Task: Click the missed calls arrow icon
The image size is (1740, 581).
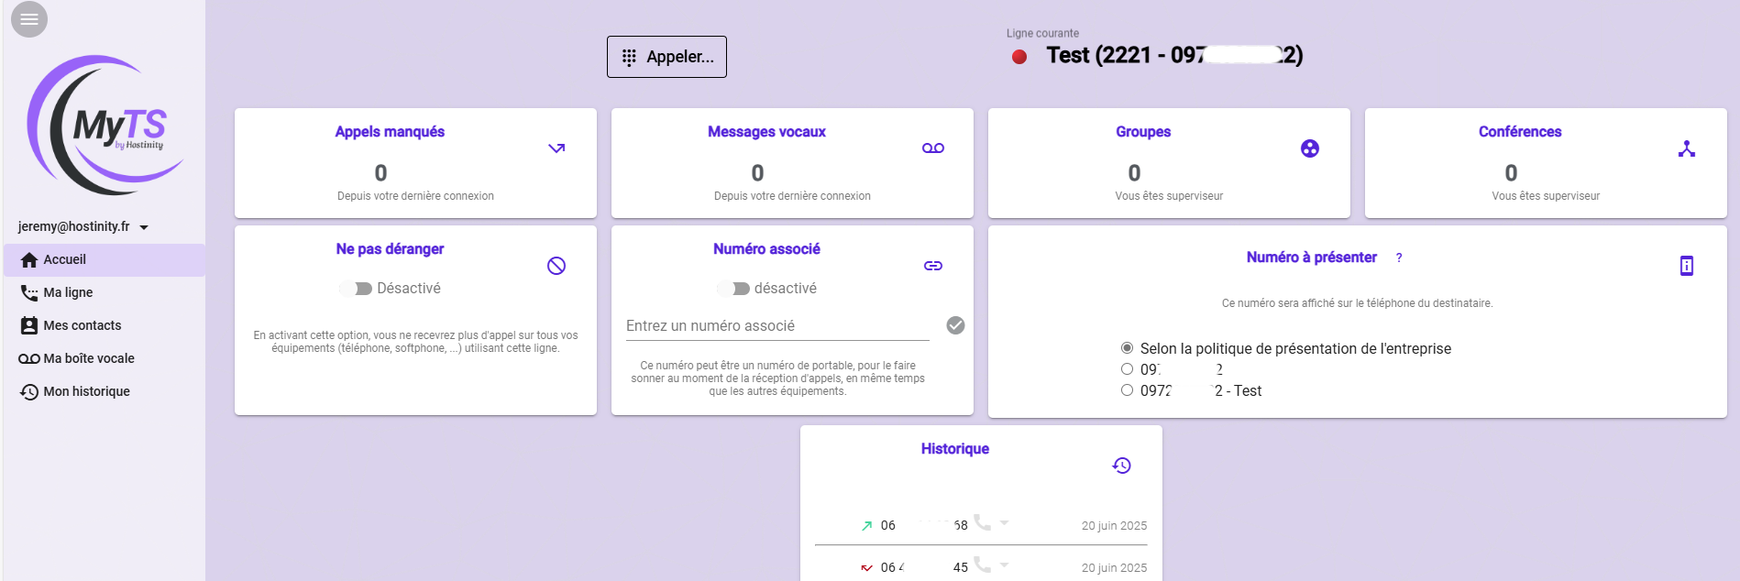Action: [x=556, y=148]
